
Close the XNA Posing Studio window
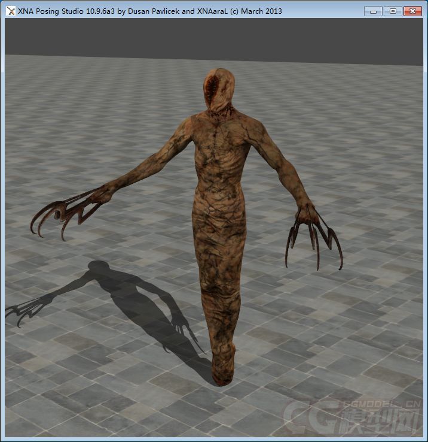coord(412,11)
